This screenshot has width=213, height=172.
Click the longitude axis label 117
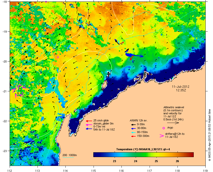150,170
